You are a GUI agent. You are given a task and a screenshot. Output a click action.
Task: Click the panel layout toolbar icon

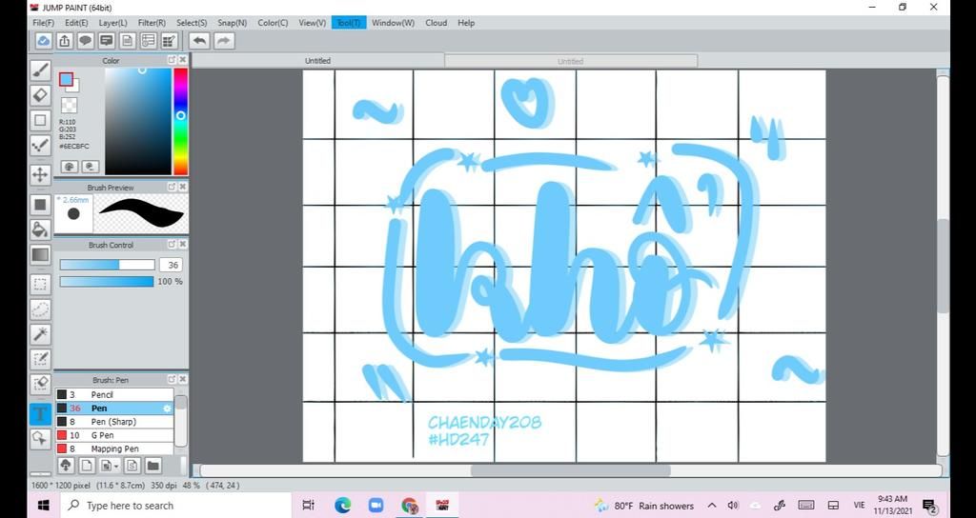pyautogui.click(x=148, y=41)
